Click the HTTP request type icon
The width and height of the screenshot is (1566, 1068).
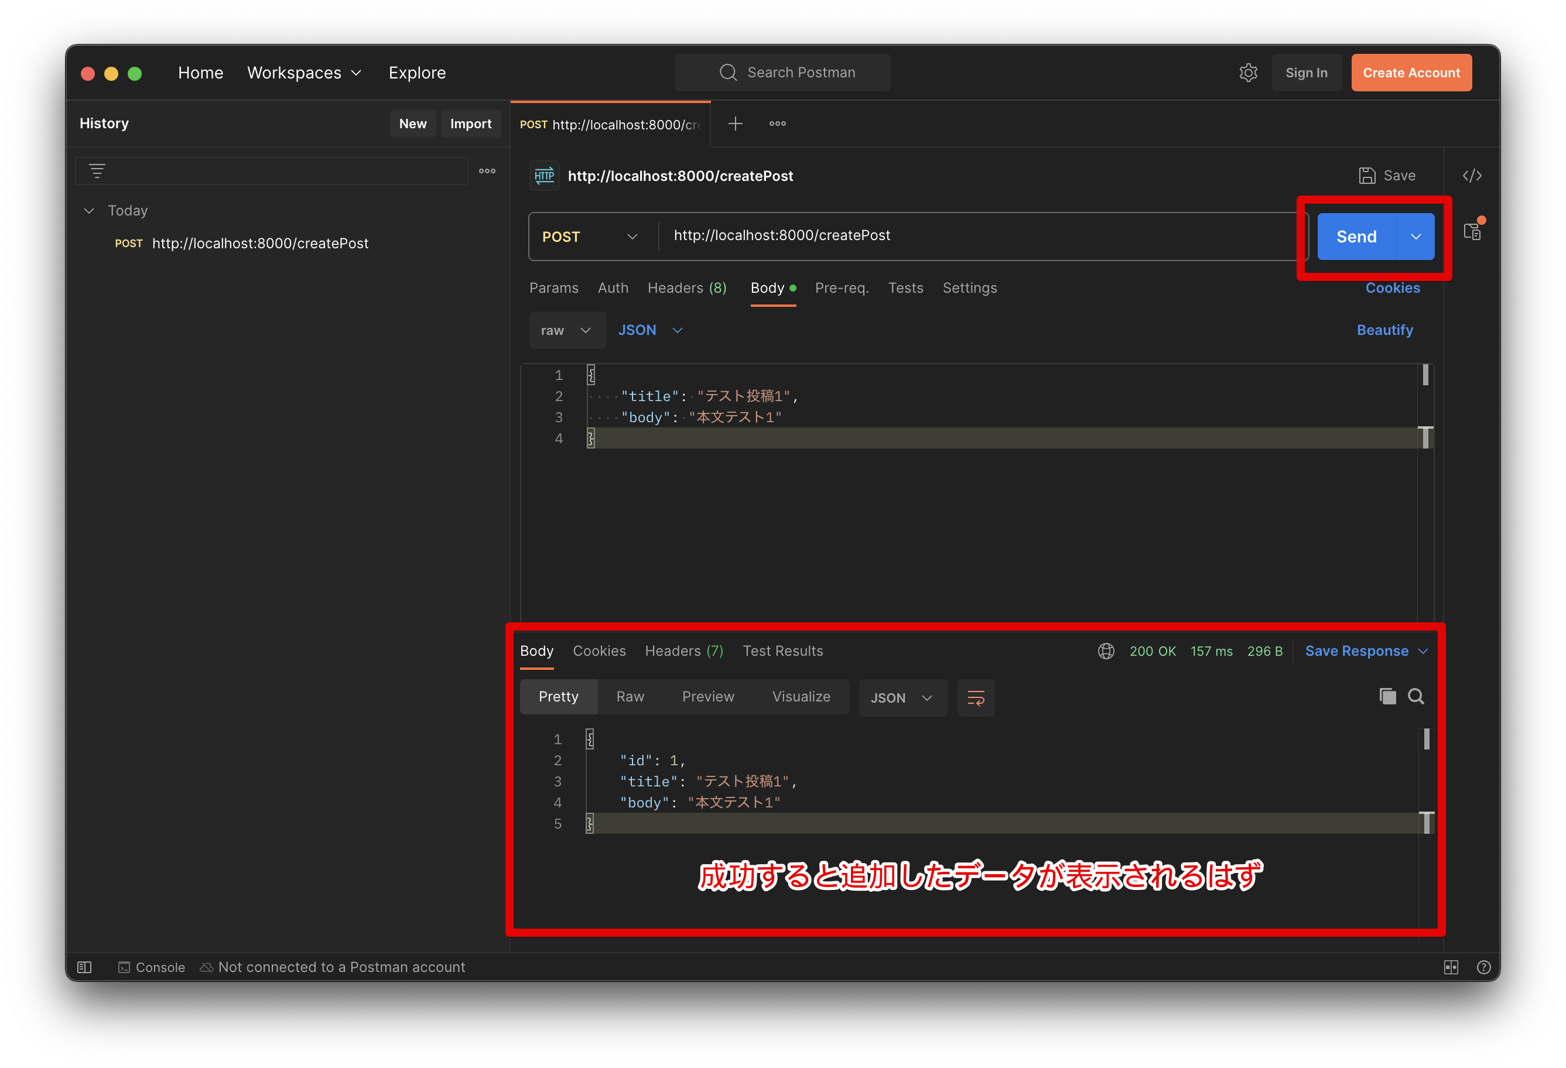[x=544, y=176]
